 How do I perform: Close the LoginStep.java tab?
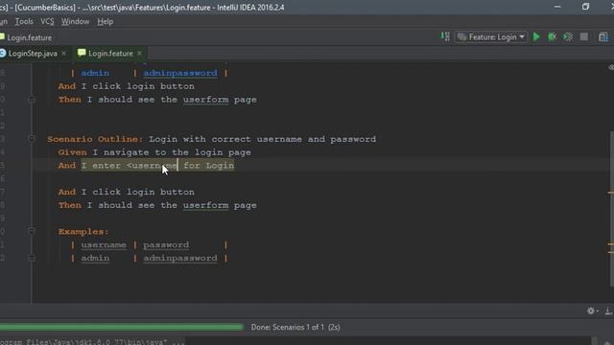(x=64, y=54)
